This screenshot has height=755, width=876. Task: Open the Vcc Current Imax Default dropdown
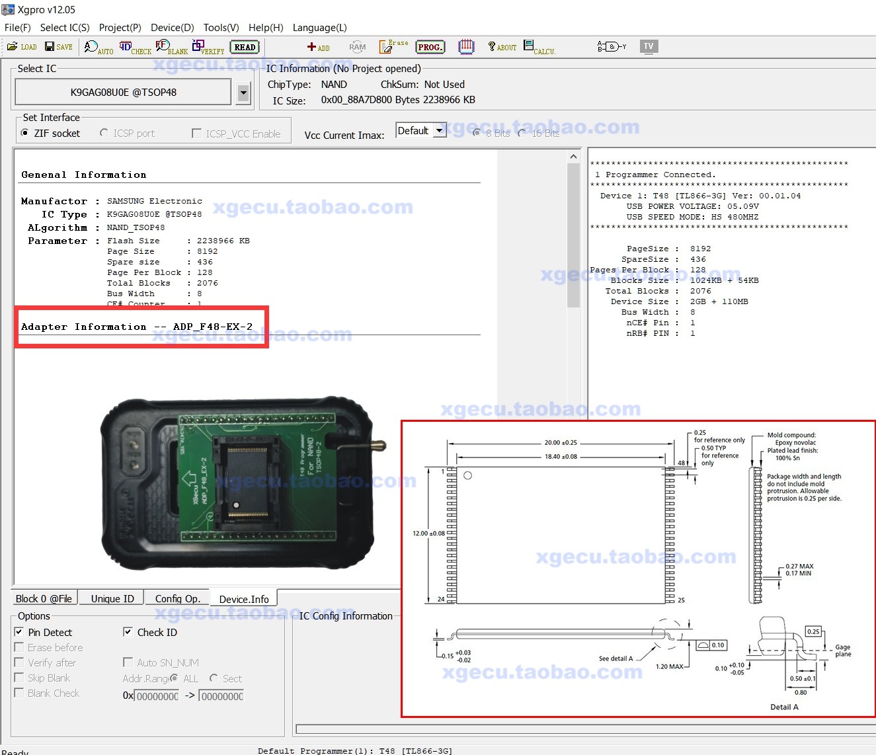click(x=439, y=130)
